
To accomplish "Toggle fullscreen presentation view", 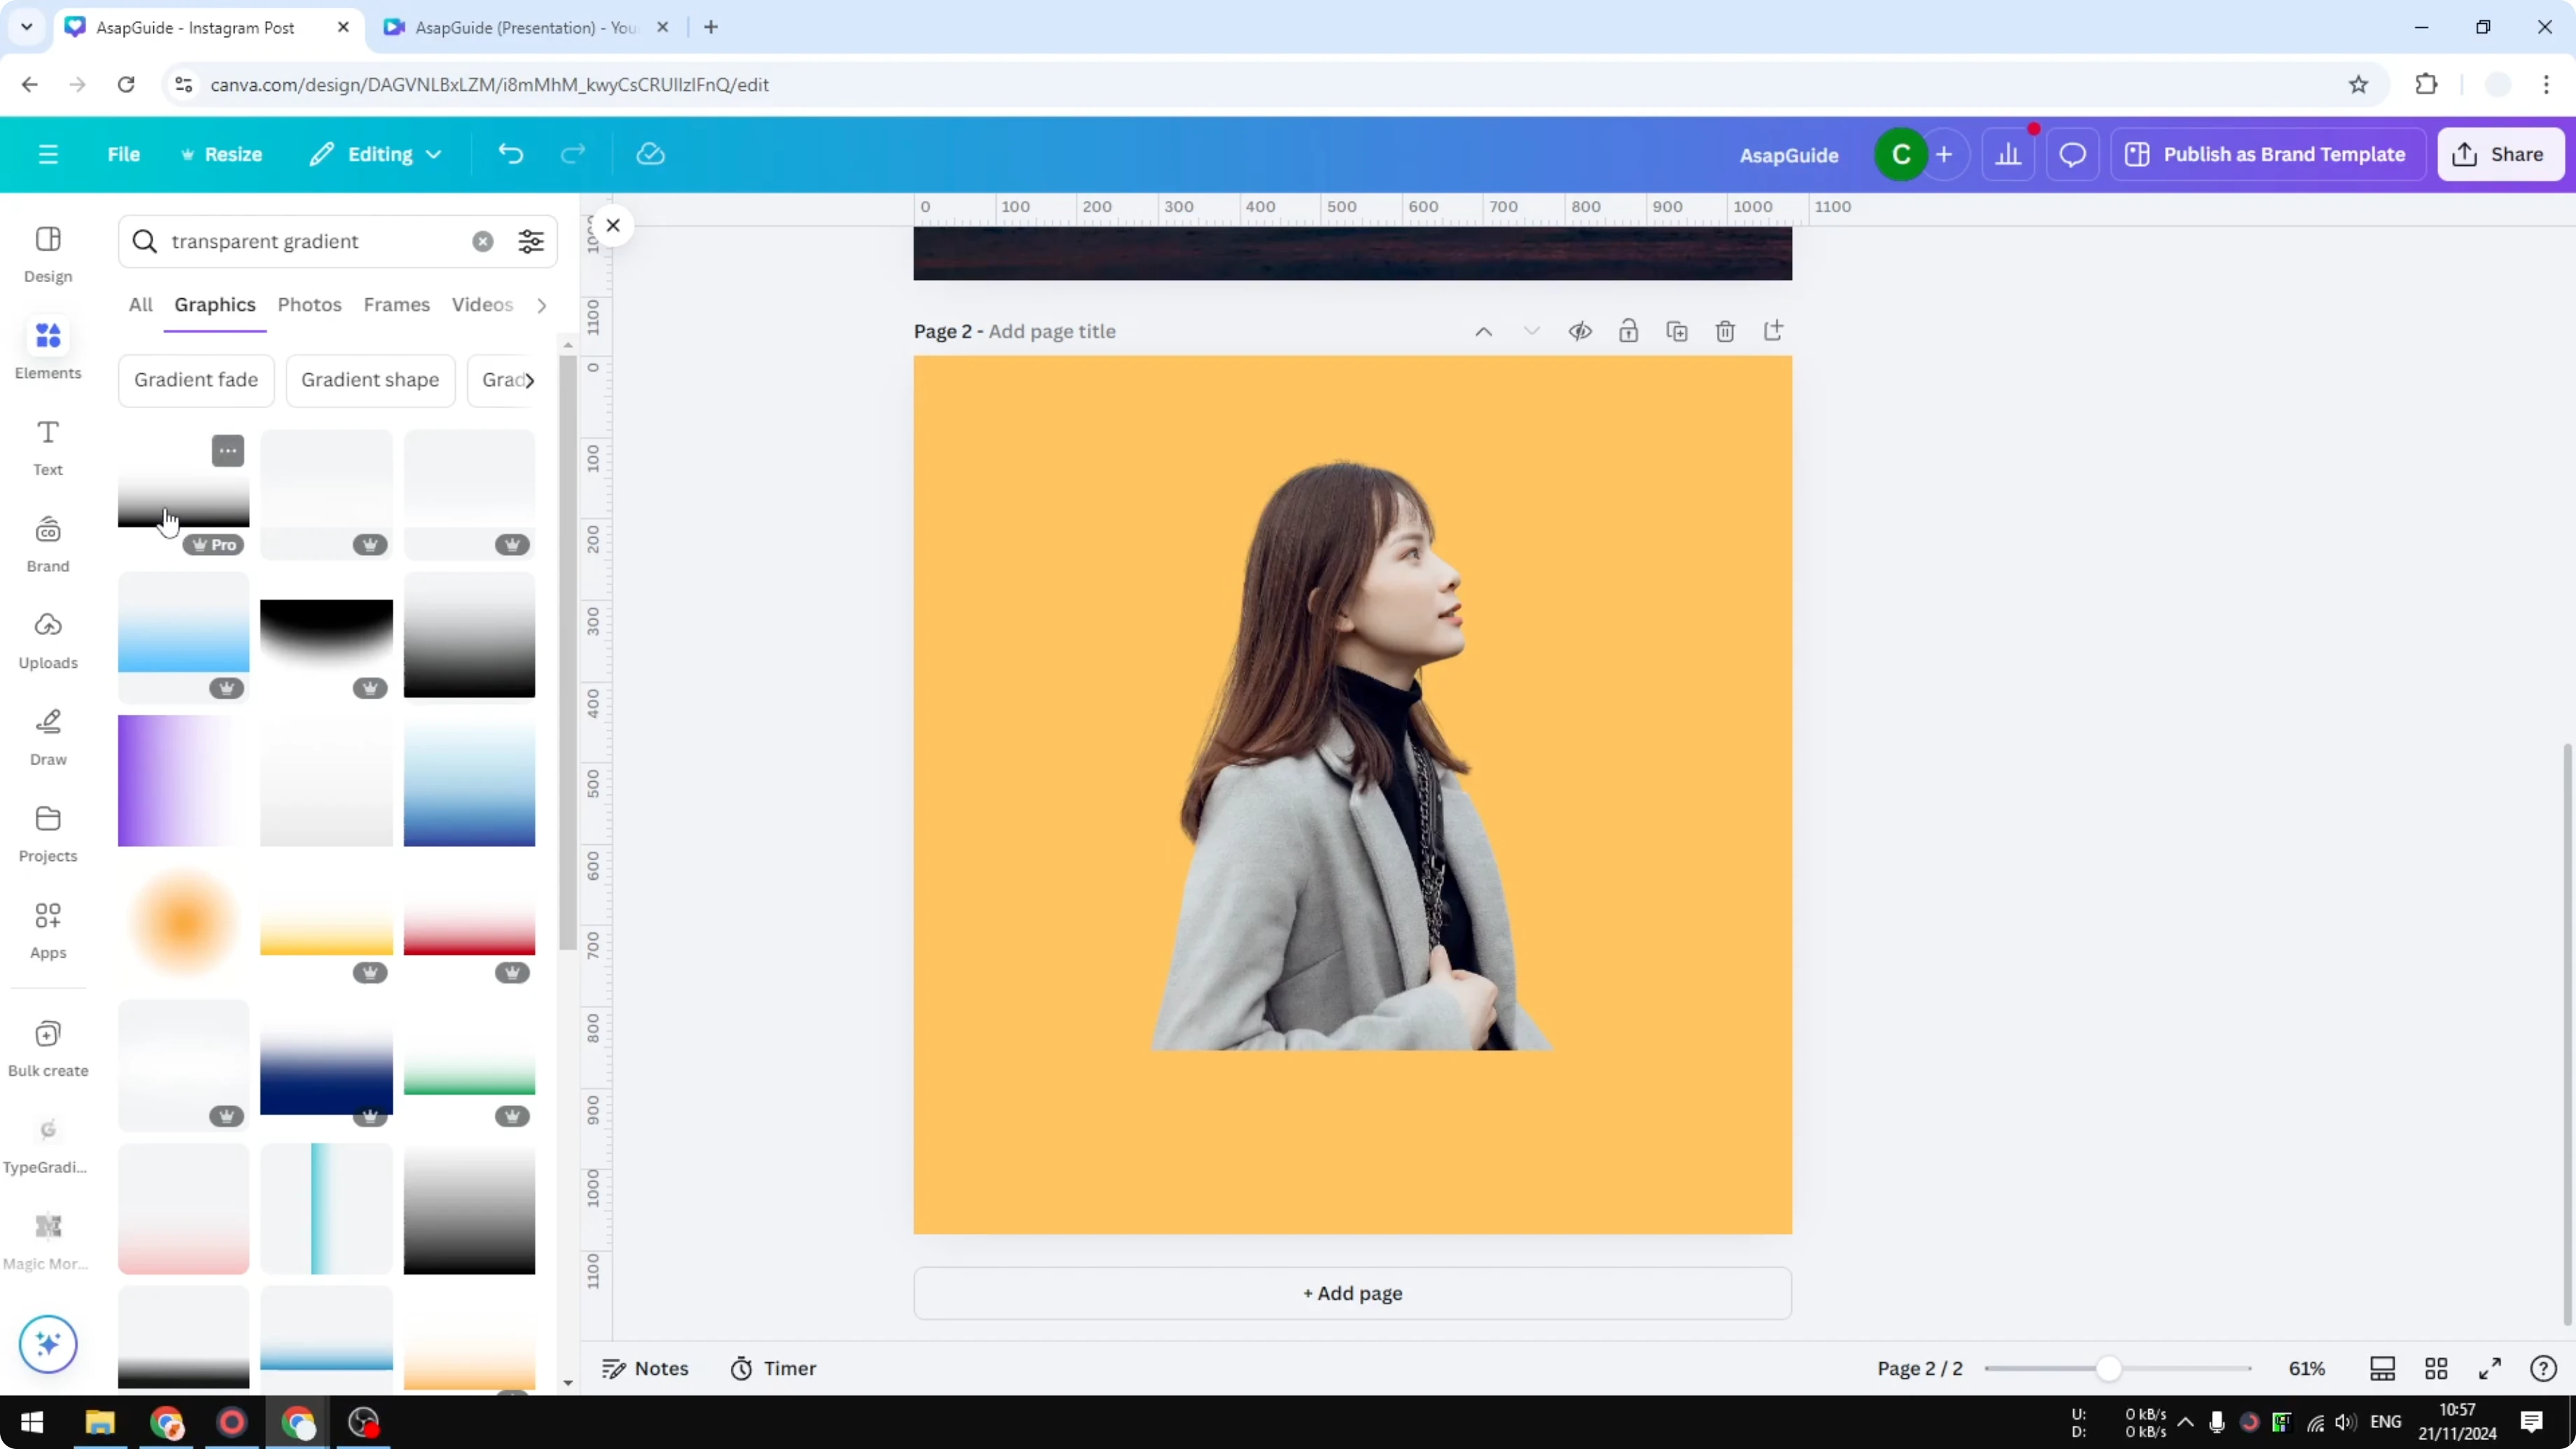I will (x=2491, y=1368).
